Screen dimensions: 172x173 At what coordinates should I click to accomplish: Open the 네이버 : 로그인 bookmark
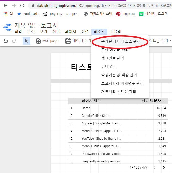pyautogui.click(x=153, y=14)
